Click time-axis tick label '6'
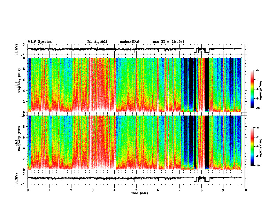This screenshot has height=213, width=276. click(158, 190)
